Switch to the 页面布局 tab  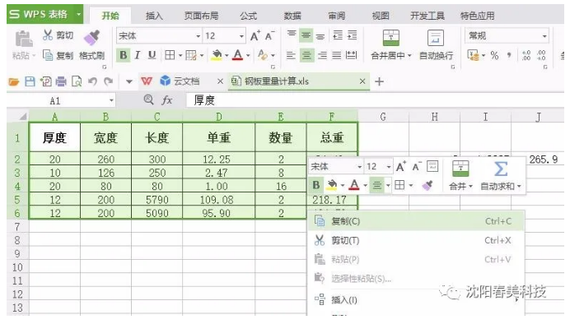point(201,16)
